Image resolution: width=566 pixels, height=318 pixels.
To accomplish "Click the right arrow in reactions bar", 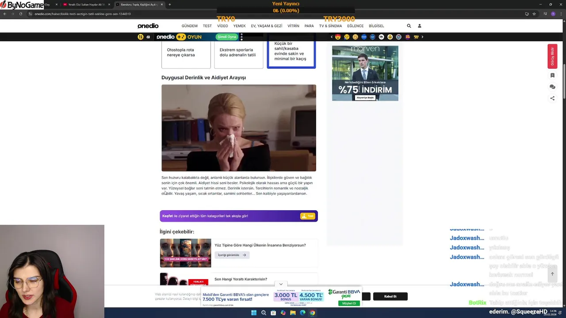I will 422,37.
